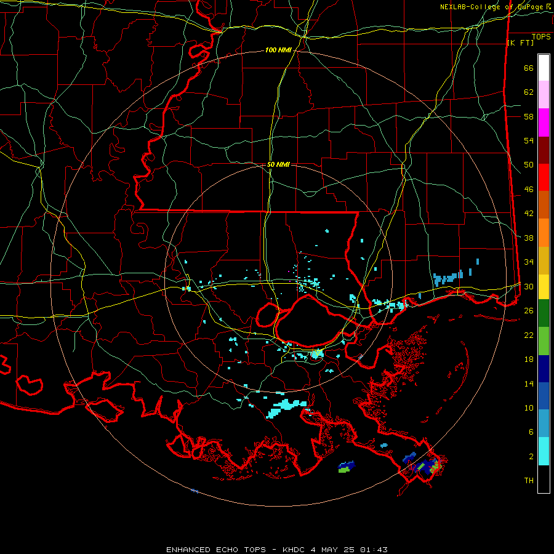Click the large cyan echo band south of radar
Image resolution: width=554 pixels, height=554 pixels.
point(286,408)
